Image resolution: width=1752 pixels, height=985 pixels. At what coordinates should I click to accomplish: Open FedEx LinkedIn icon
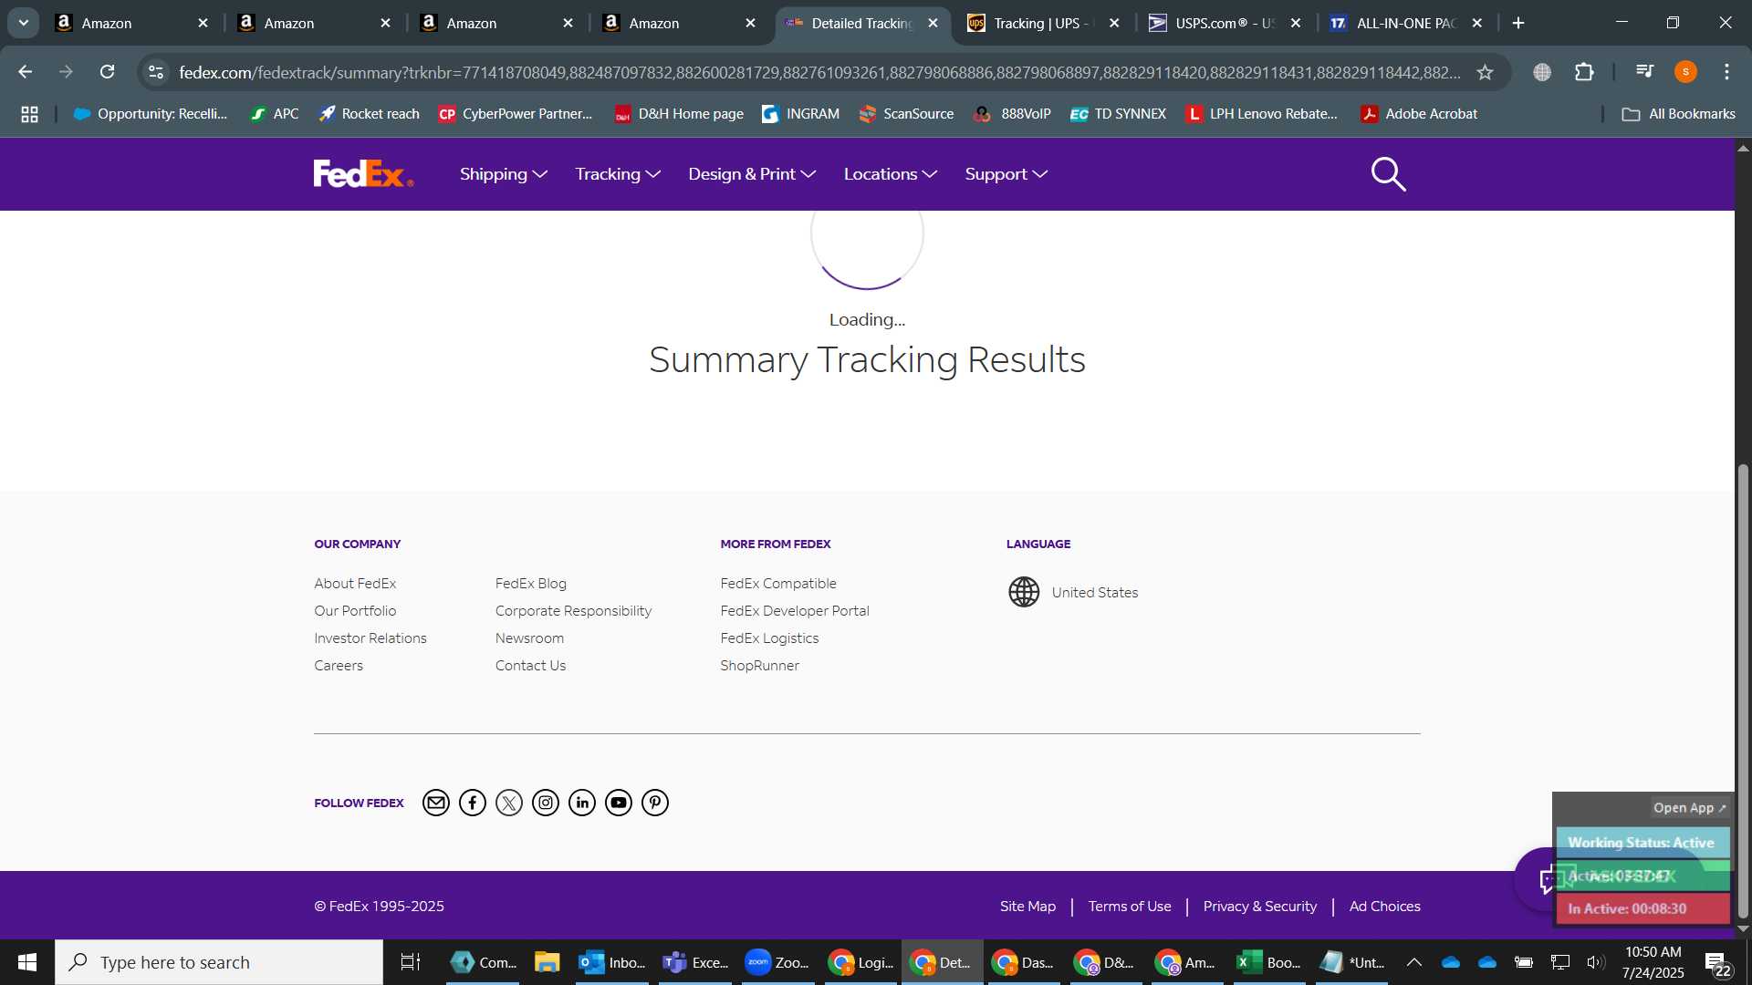tap(582, 803)
